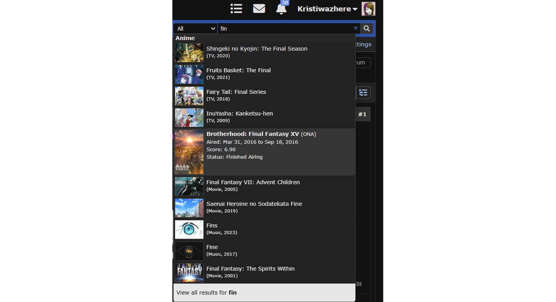556x302 pixels.
Task: Click the Status: Finished Airing text
Action: (x=235, y=157)
